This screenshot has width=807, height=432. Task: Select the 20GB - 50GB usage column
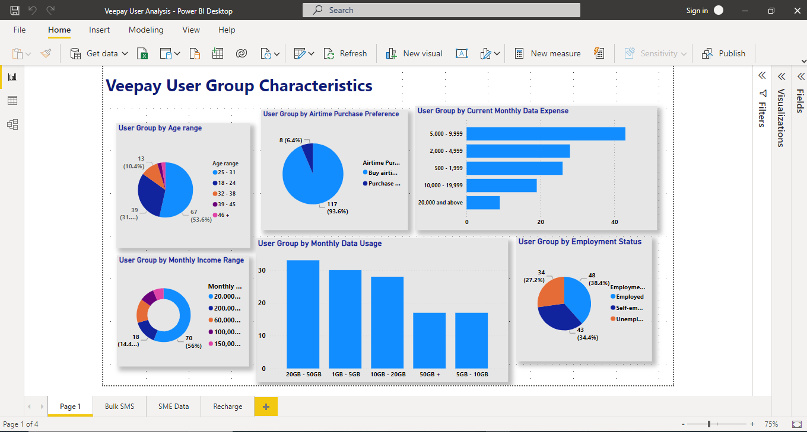tap(303, 314)
